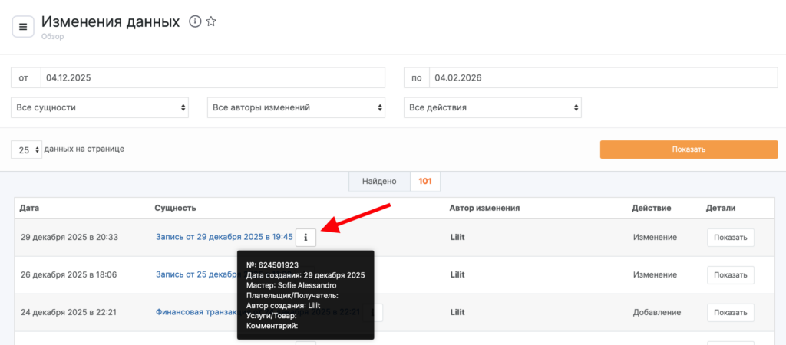Select the Найдено tab
This screenshot has width=786, height=345.
pyautogui.click(x=379, y=182)
